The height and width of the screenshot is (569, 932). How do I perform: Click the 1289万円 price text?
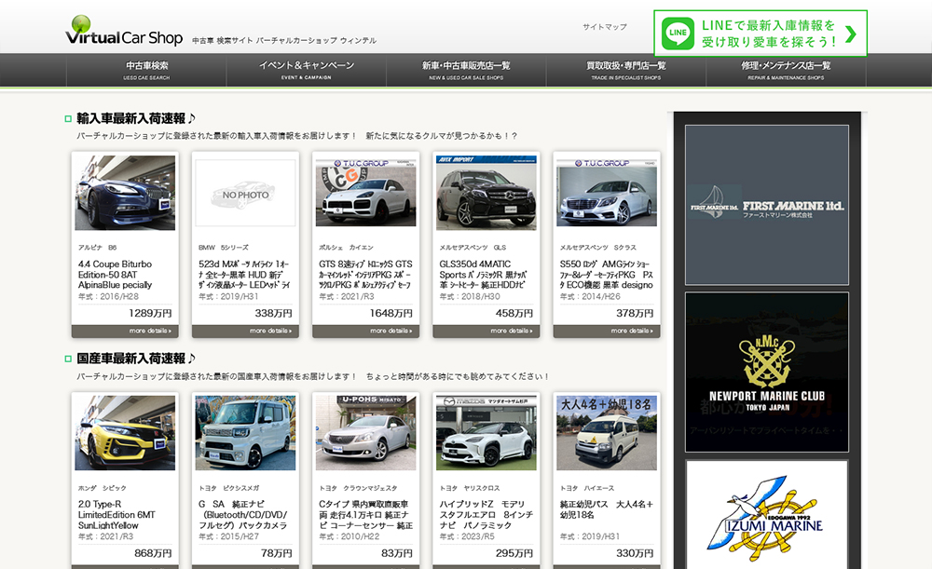point(150,313)
